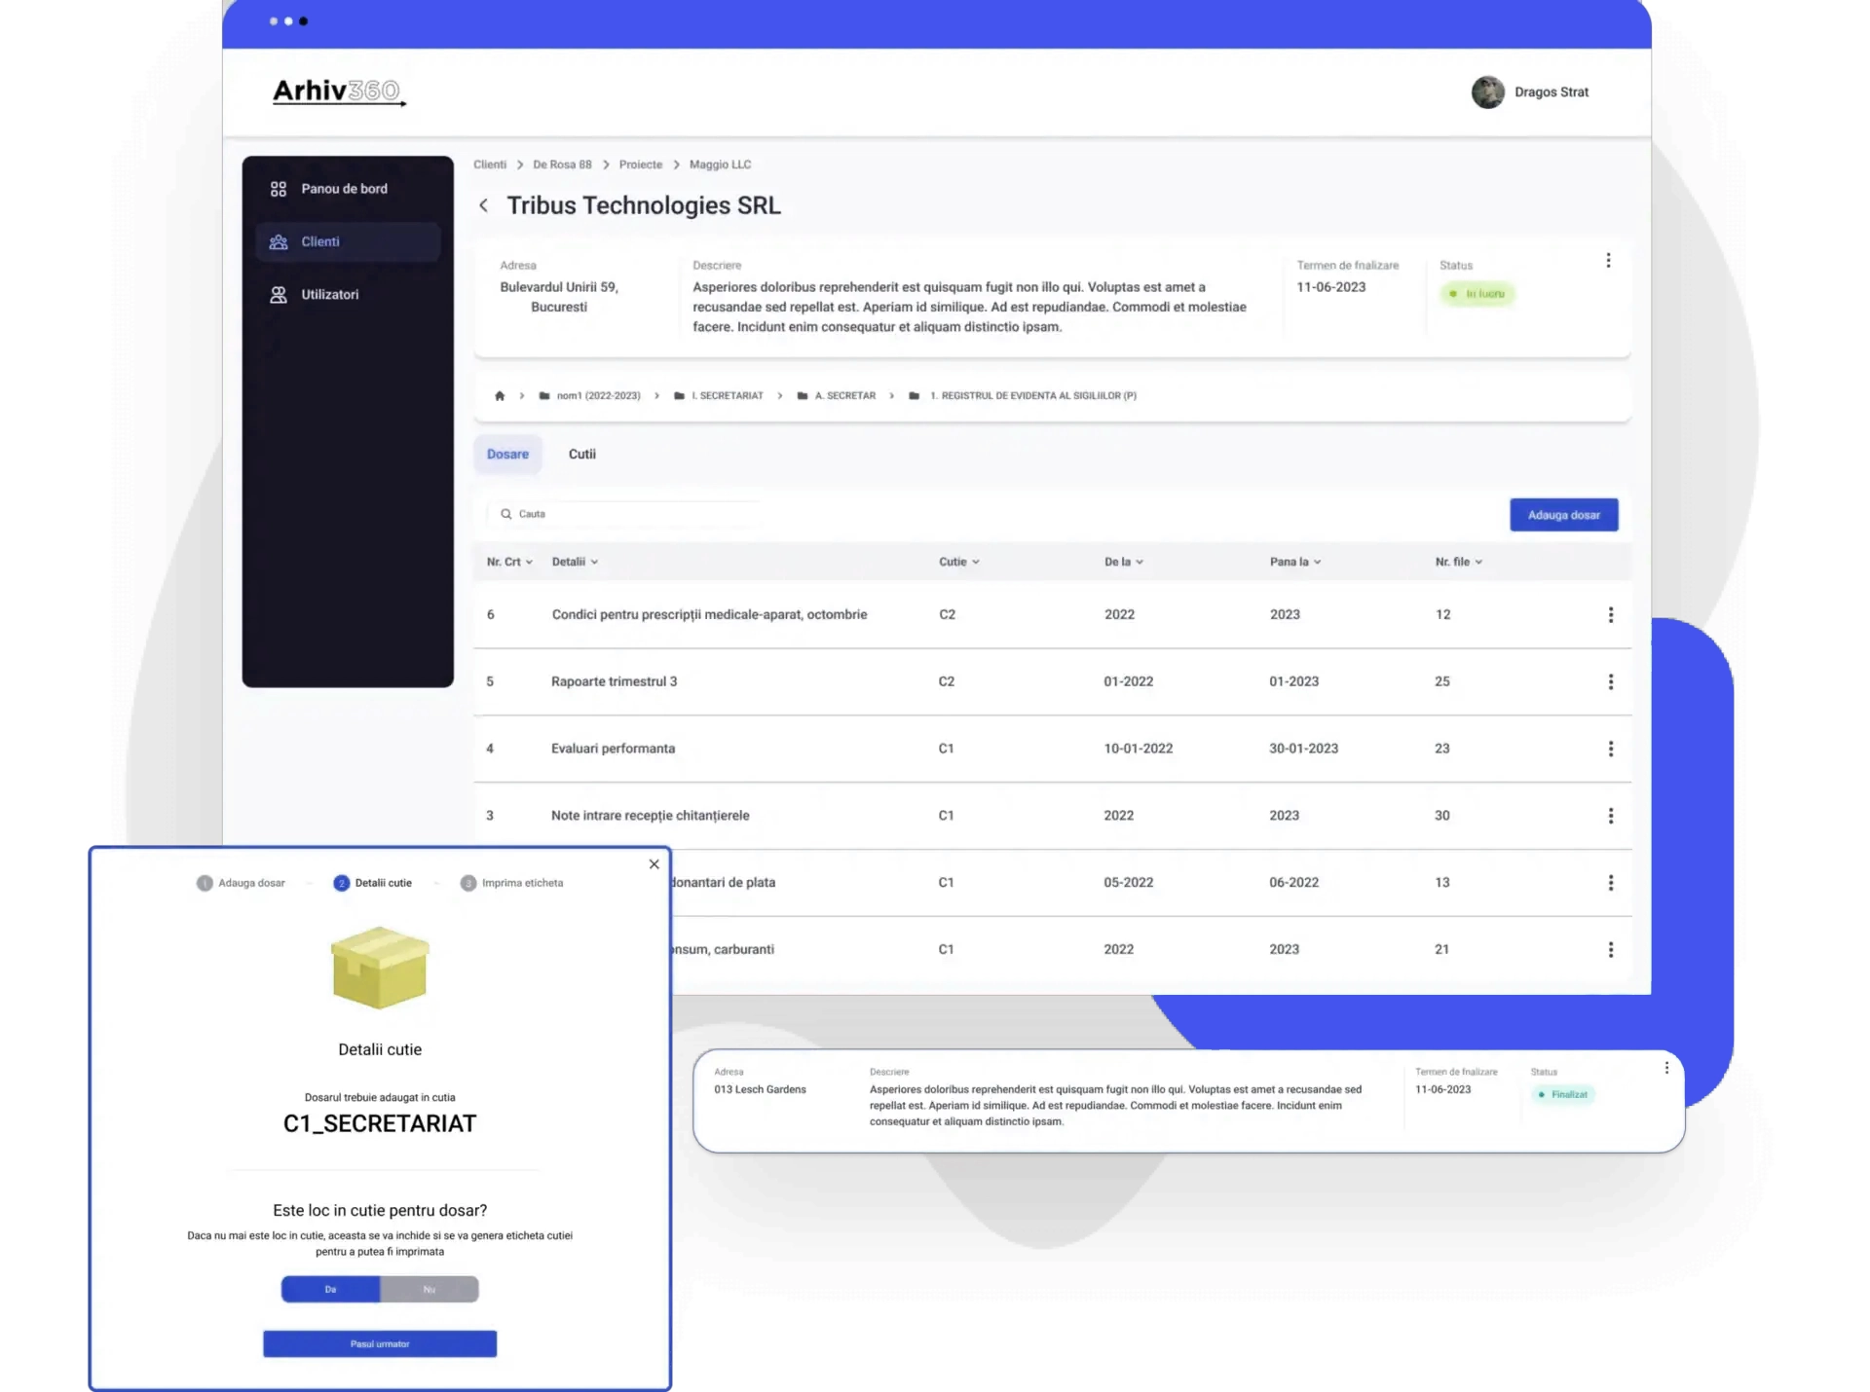Click the back arrow beside Tribus Technologies SRL

[x=484, y=205]
